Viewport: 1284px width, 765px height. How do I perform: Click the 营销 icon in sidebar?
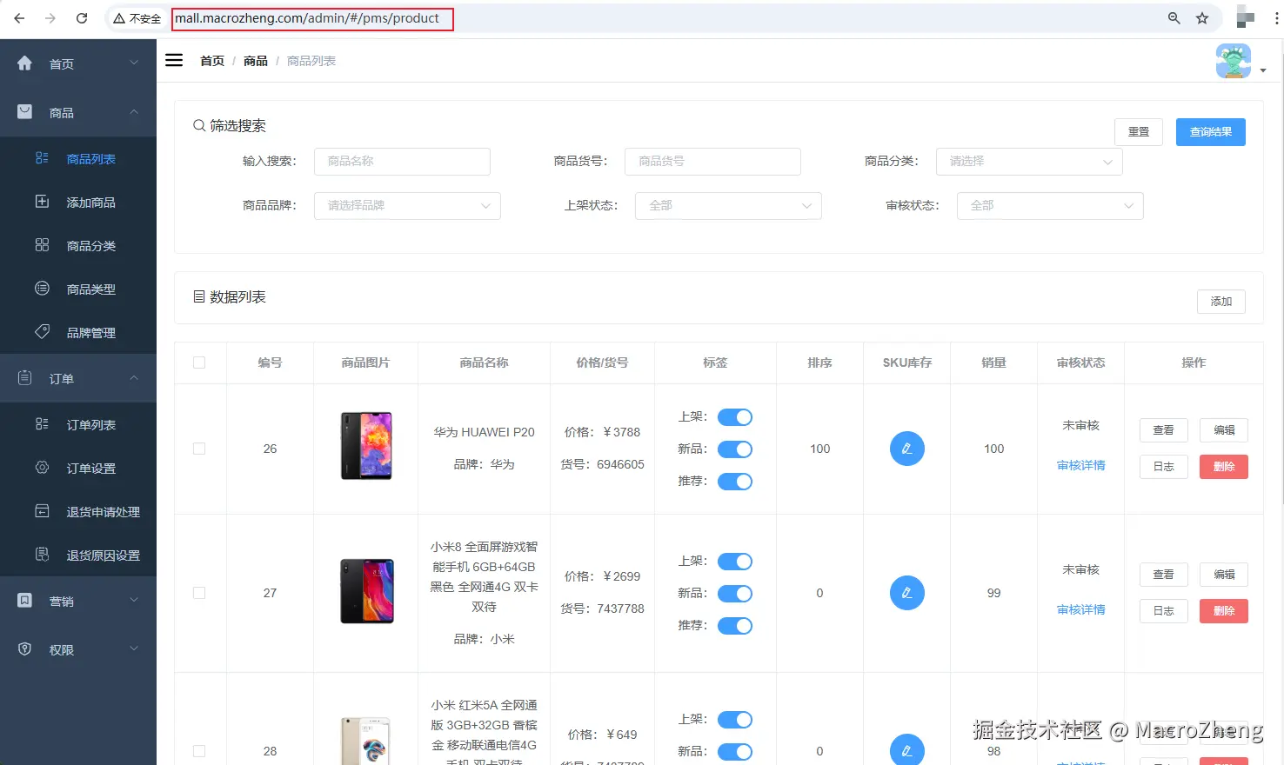(24, 601)
